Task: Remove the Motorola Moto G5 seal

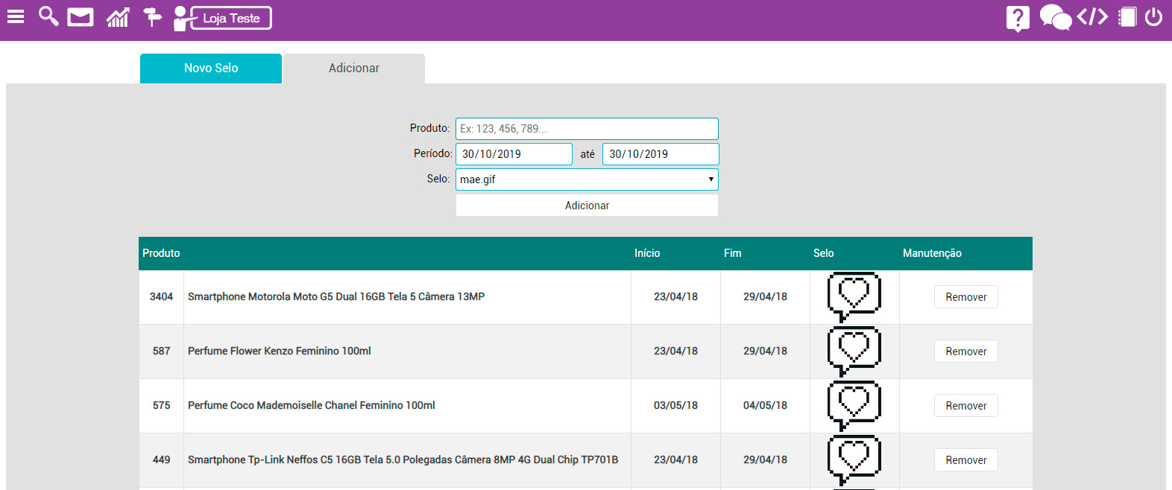Action: (x=965, y=297)
